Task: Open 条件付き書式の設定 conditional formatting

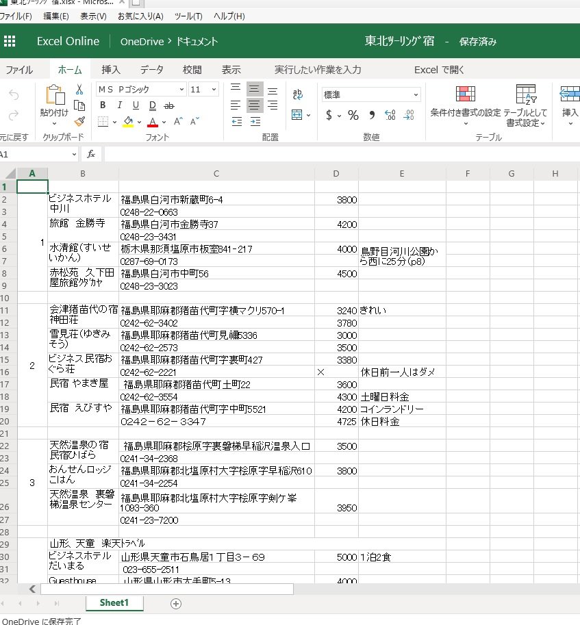Action: [465, 105]
